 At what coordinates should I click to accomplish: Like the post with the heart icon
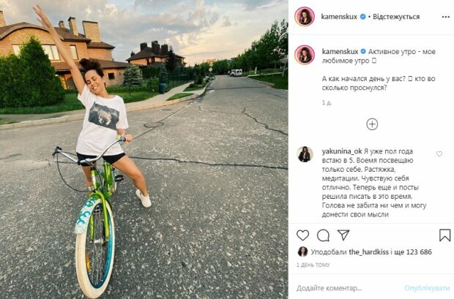[x=302, y=235]
